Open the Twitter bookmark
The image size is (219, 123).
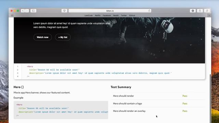124,15
